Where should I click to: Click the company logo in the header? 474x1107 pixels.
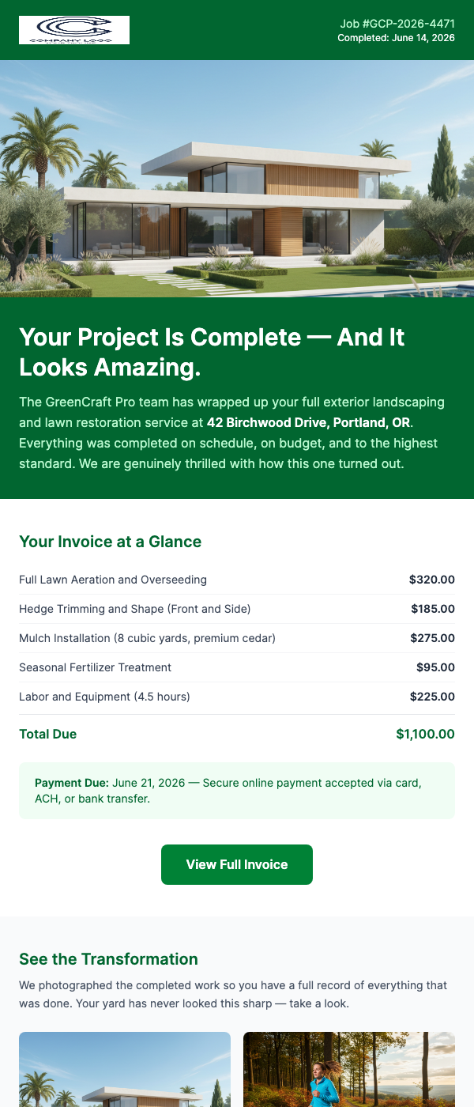[x=74, y=30]
